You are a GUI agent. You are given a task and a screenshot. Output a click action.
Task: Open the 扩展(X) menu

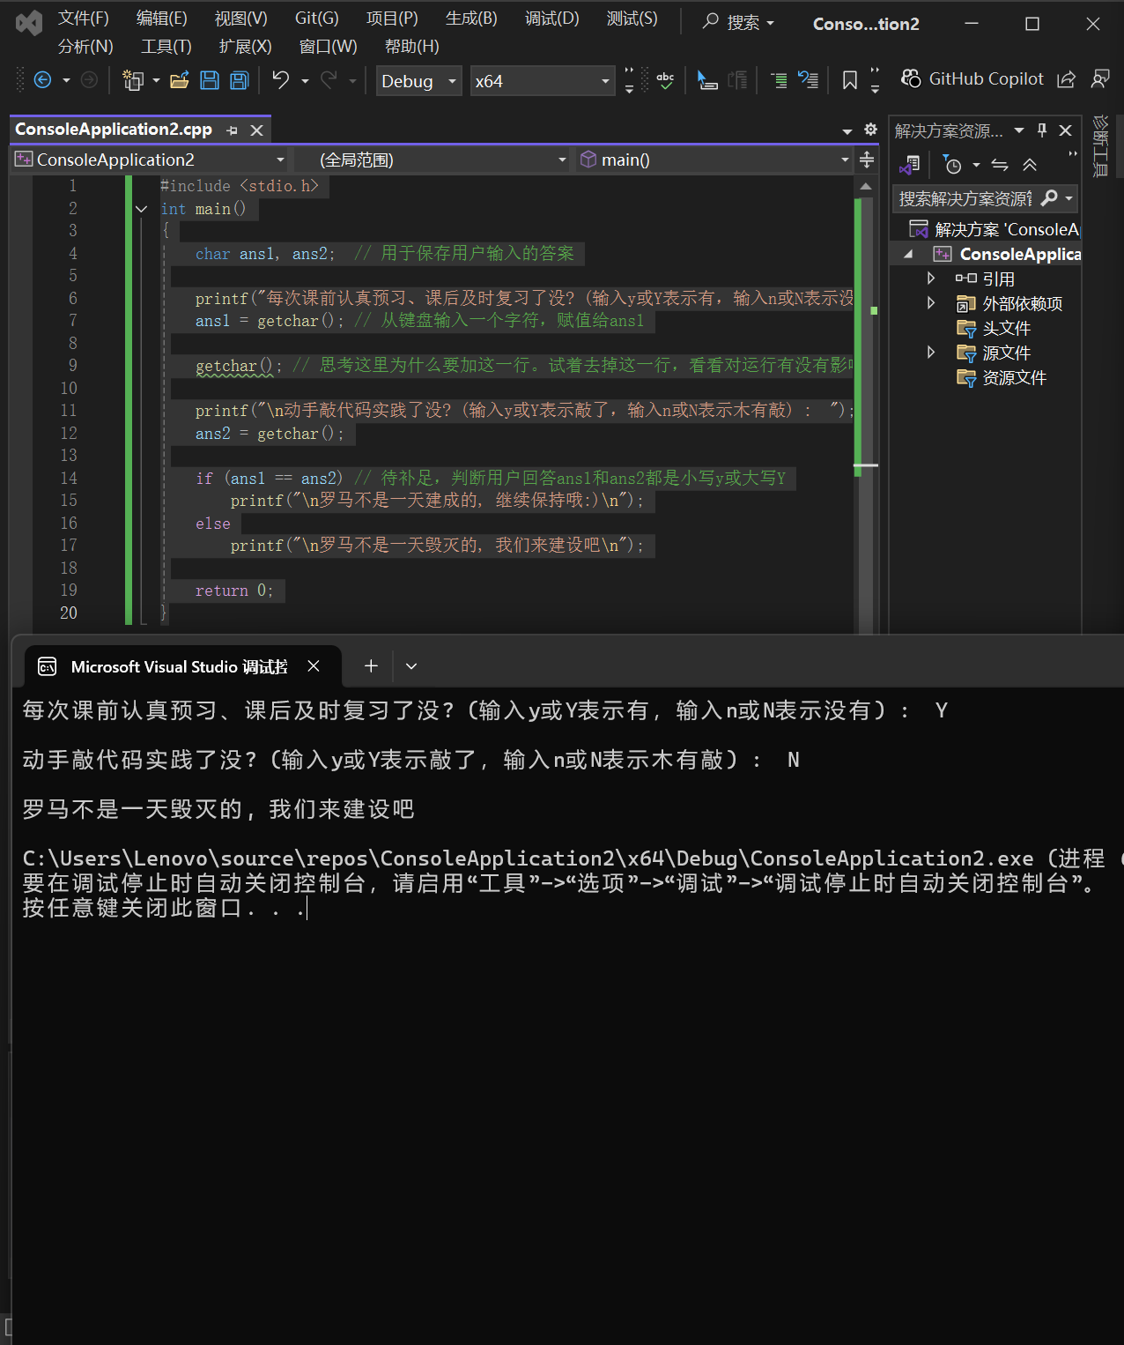click(245, 46)
